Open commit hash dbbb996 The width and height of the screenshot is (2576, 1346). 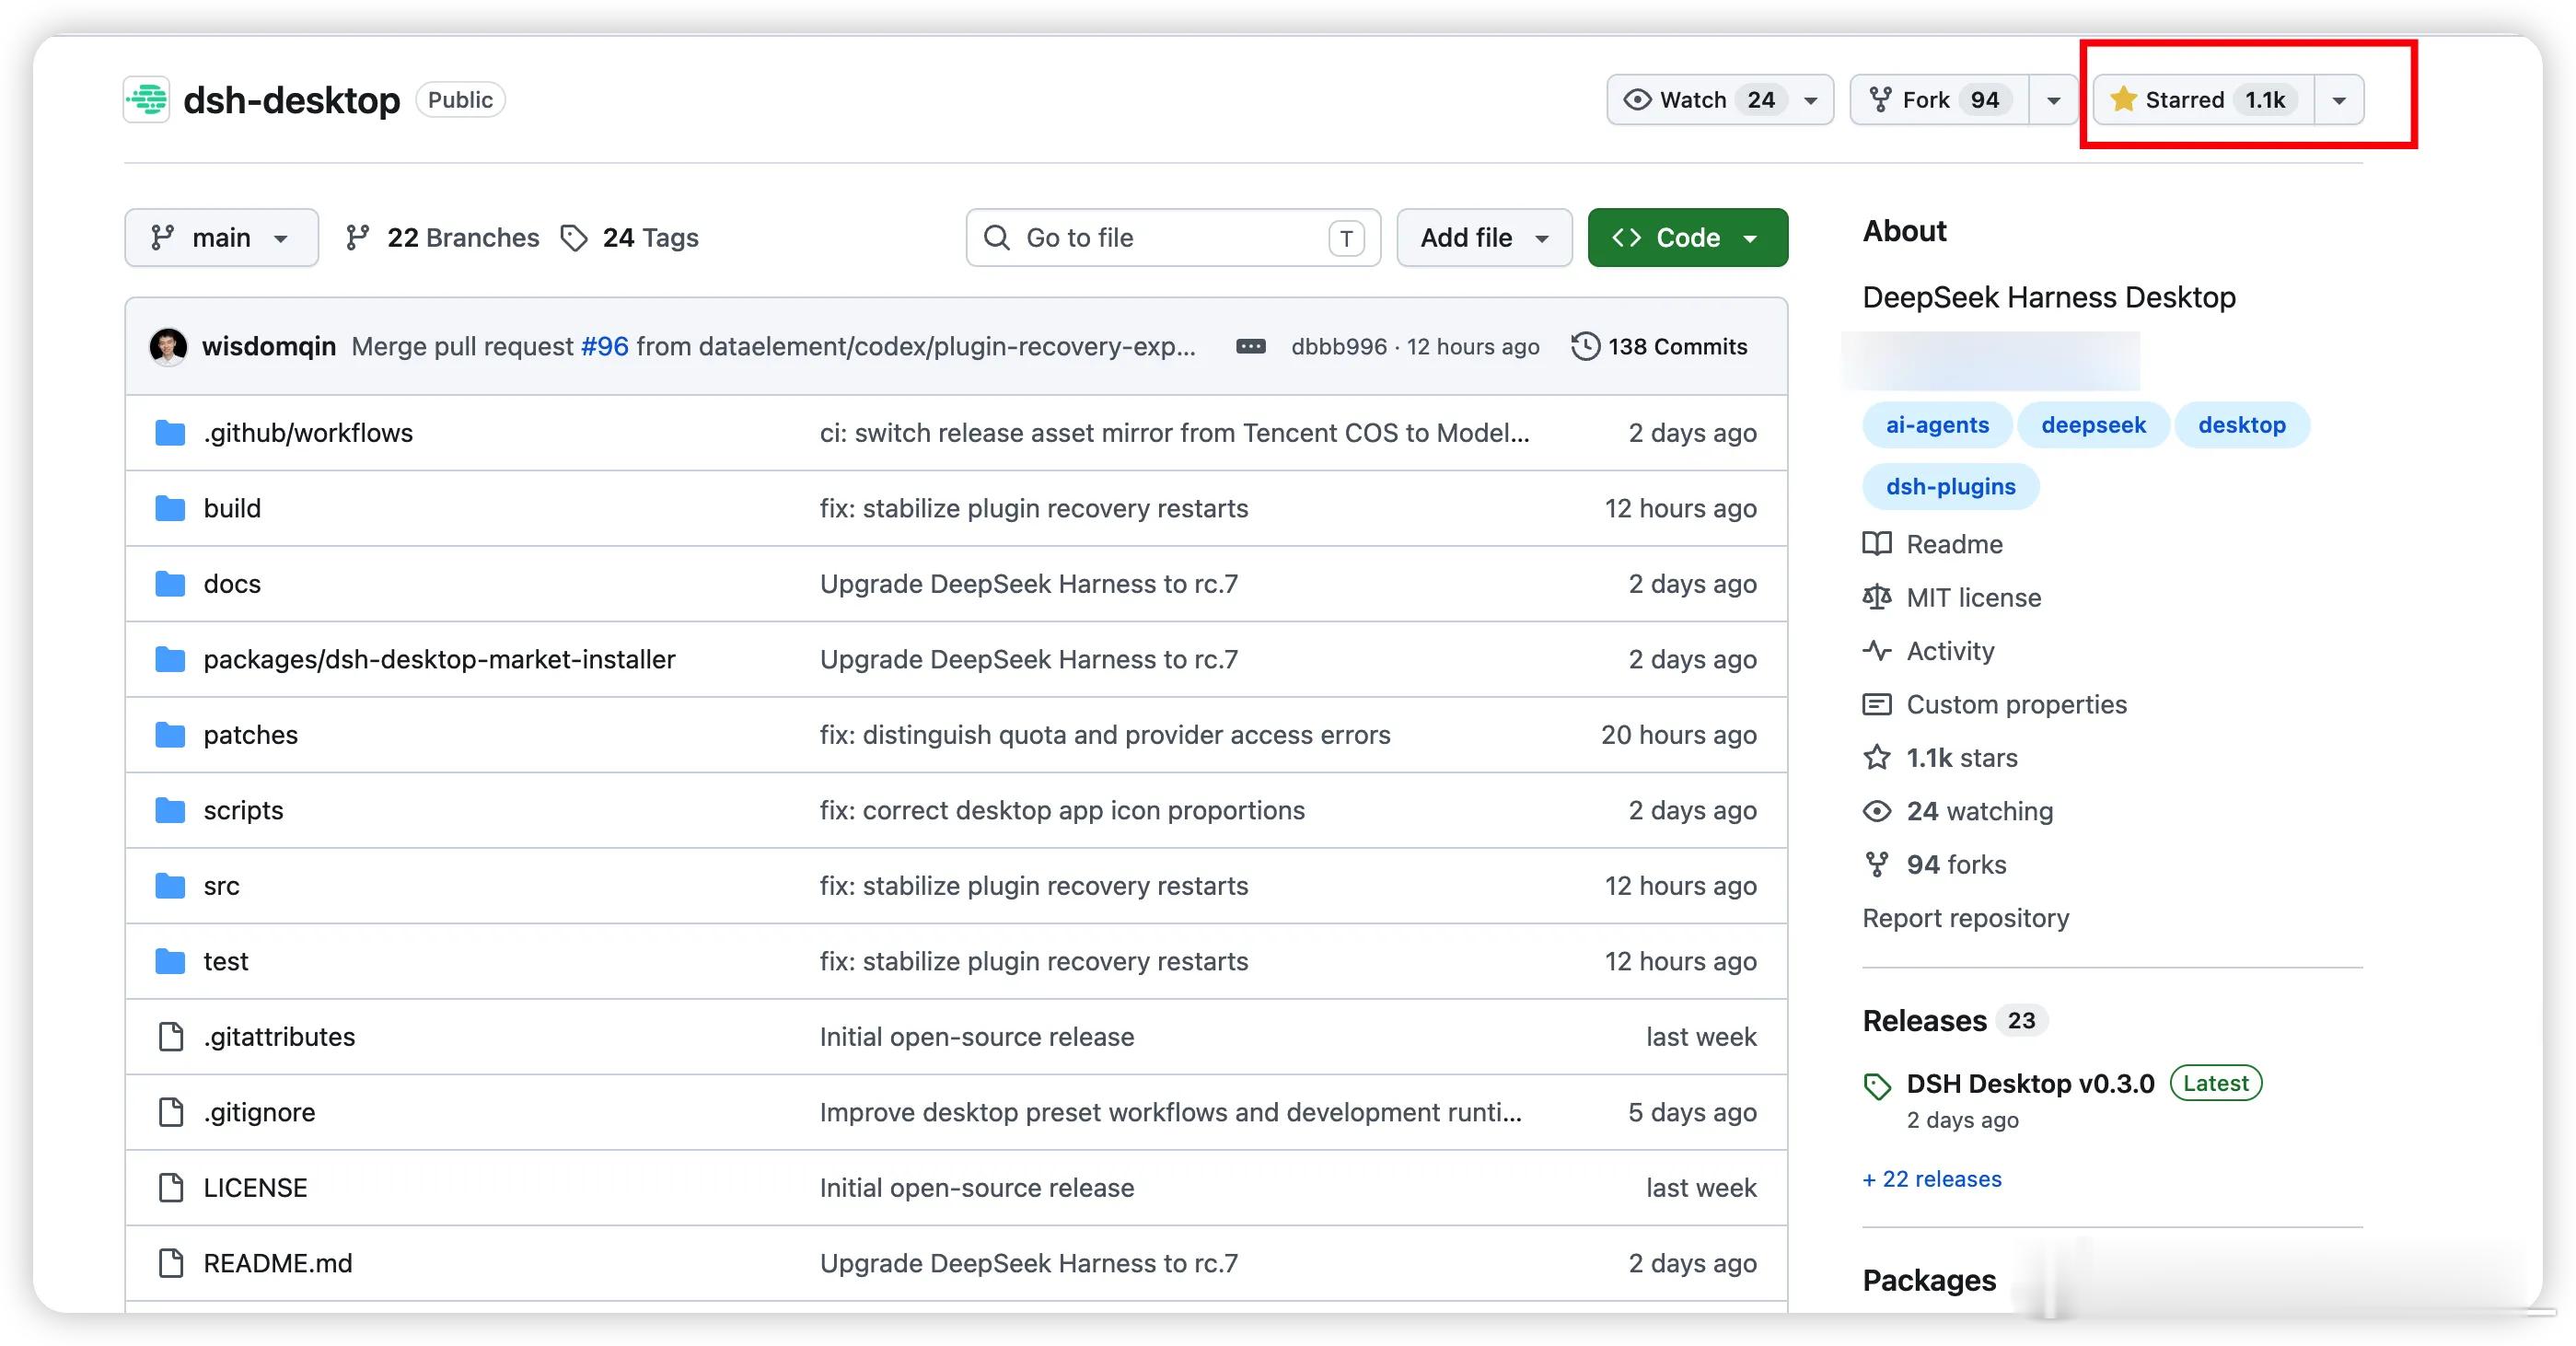pos(1338,347)
